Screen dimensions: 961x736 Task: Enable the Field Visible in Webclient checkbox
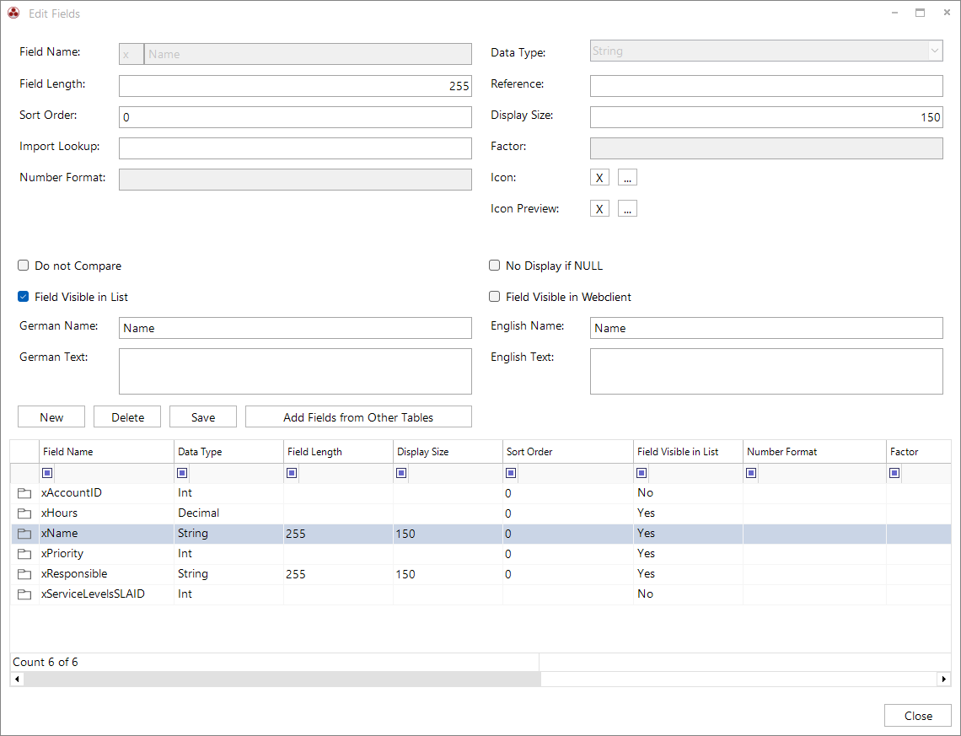[495, 297]
